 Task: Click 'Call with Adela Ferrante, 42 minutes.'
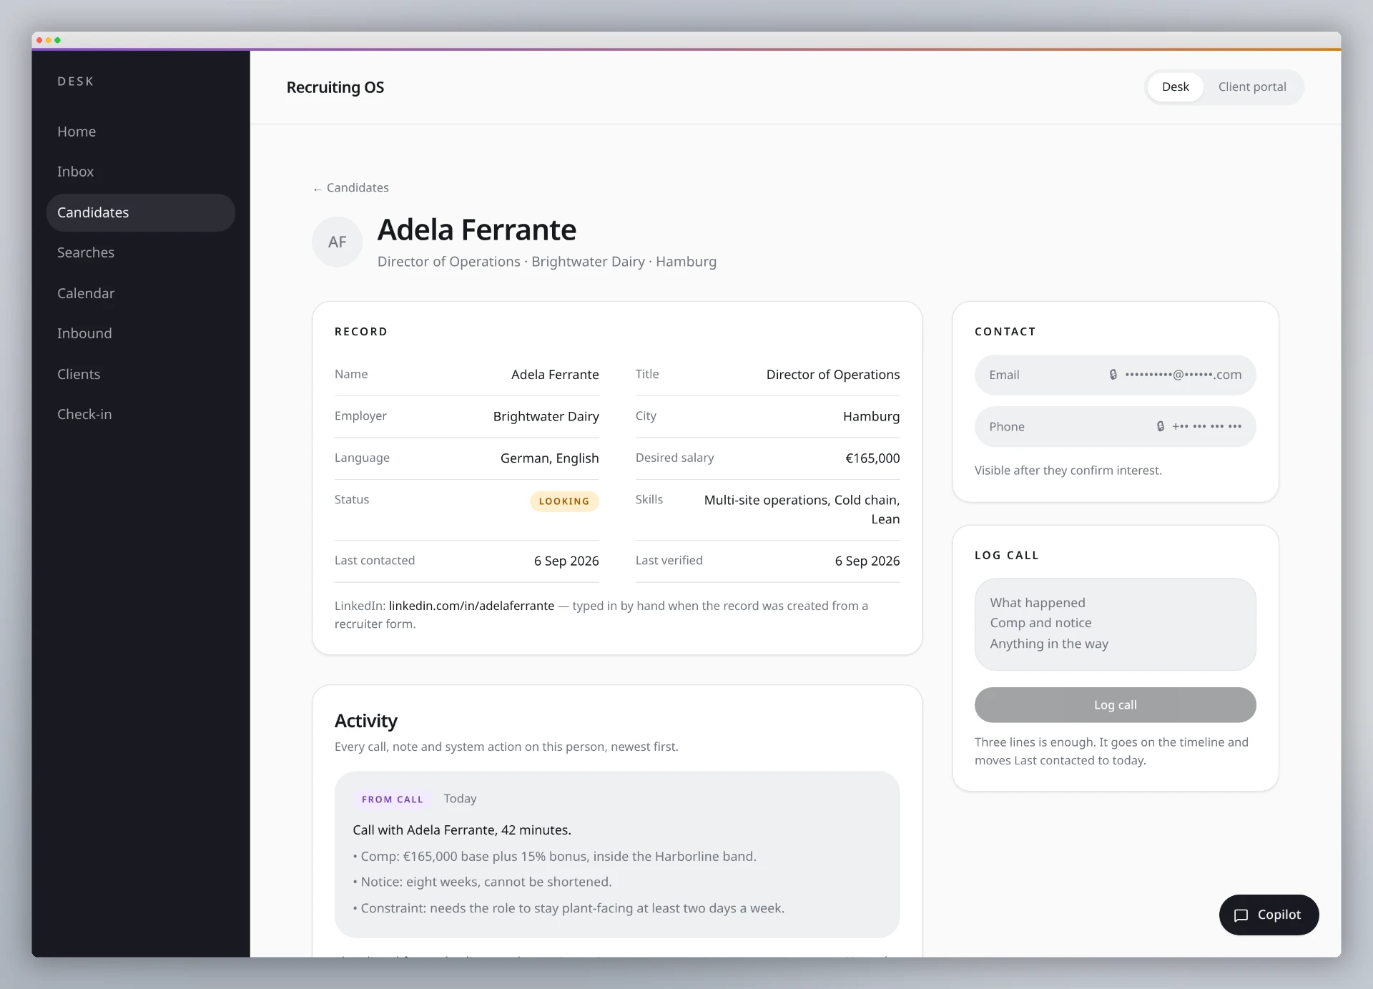462,830
